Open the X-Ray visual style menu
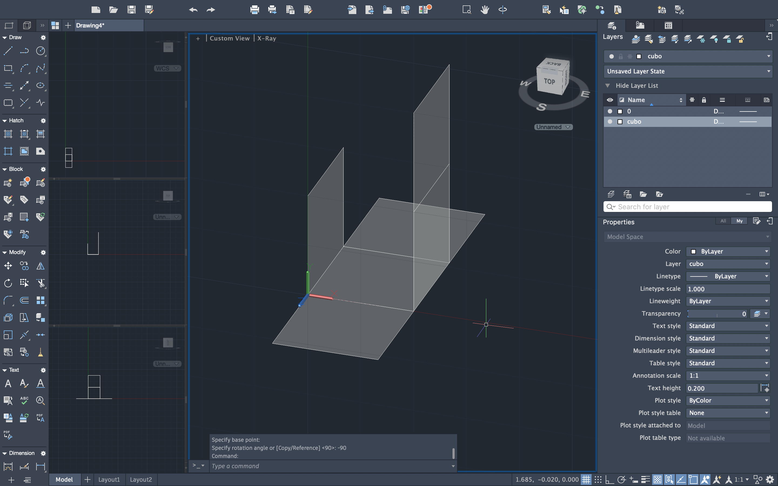Image resolution: width=778 pixels, height=486 pixels. [267, 38]
